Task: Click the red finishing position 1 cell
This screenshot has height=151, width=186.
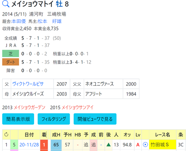Action: coord(44,144)
